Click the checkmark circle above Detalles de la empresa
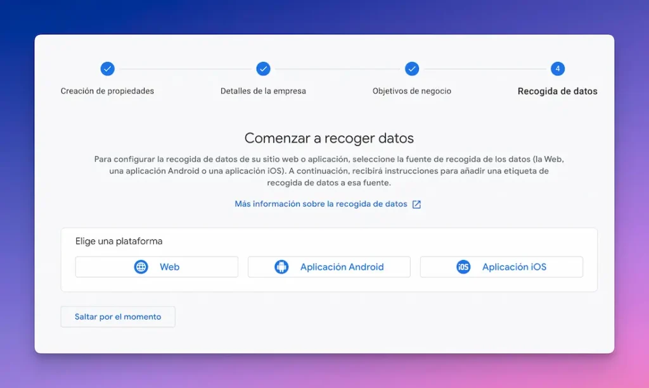This screenshot has height=388, width=649. [263, 69]
